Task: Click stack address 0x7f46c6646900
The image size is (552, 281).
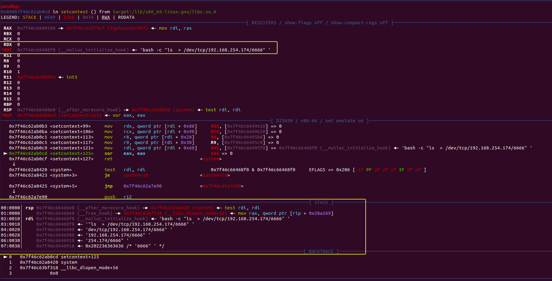Action: click(55, 230)
